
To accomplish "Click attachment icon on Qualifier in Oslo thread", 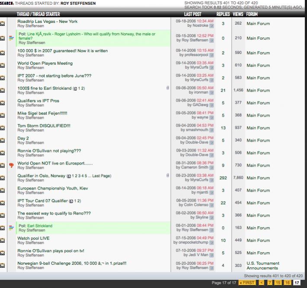I will click(168, 175).
